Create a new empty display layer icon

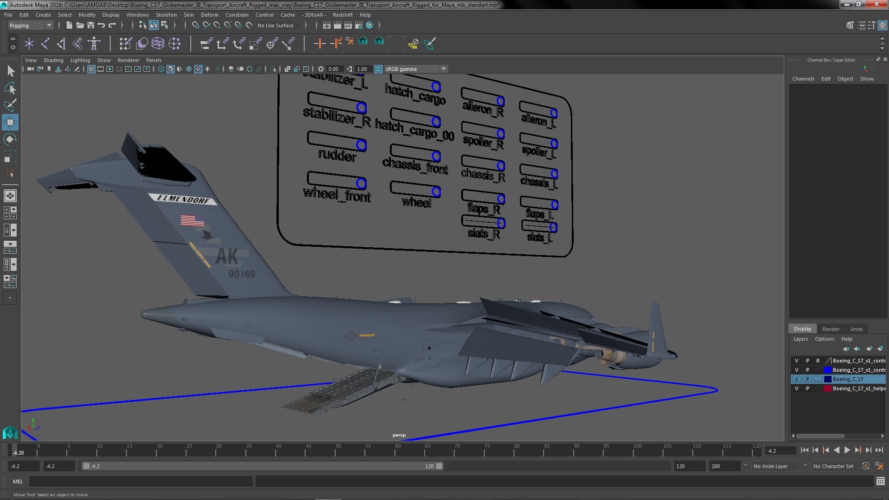point(869,349)
